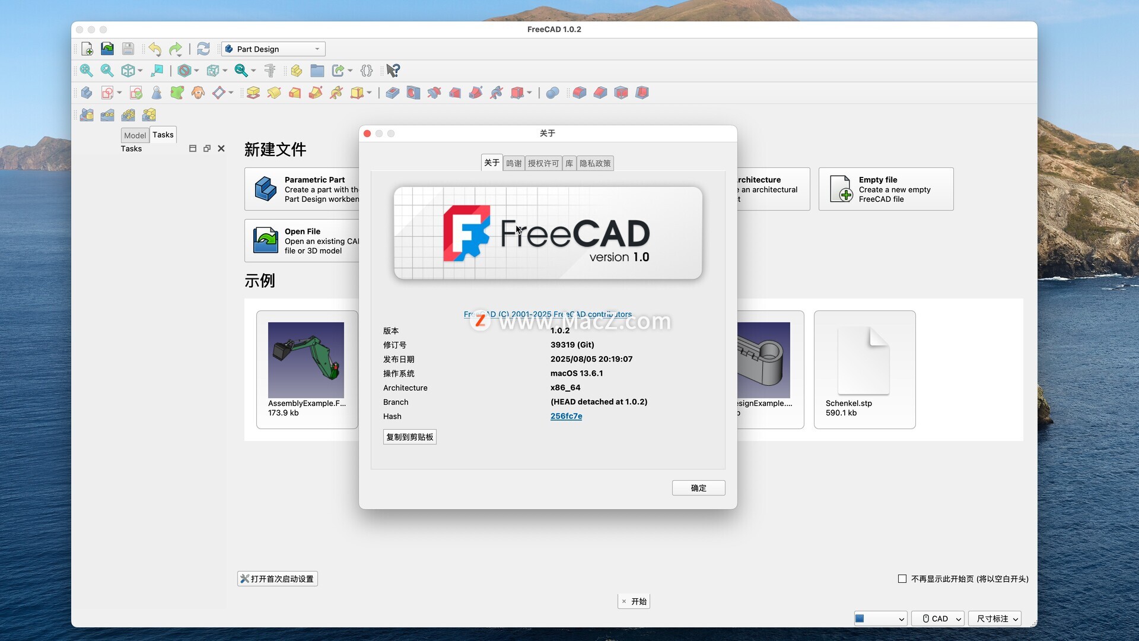Open the 隐私政策 tab in About dialog
Screen dimensions: 1139x641
[595, 163]
